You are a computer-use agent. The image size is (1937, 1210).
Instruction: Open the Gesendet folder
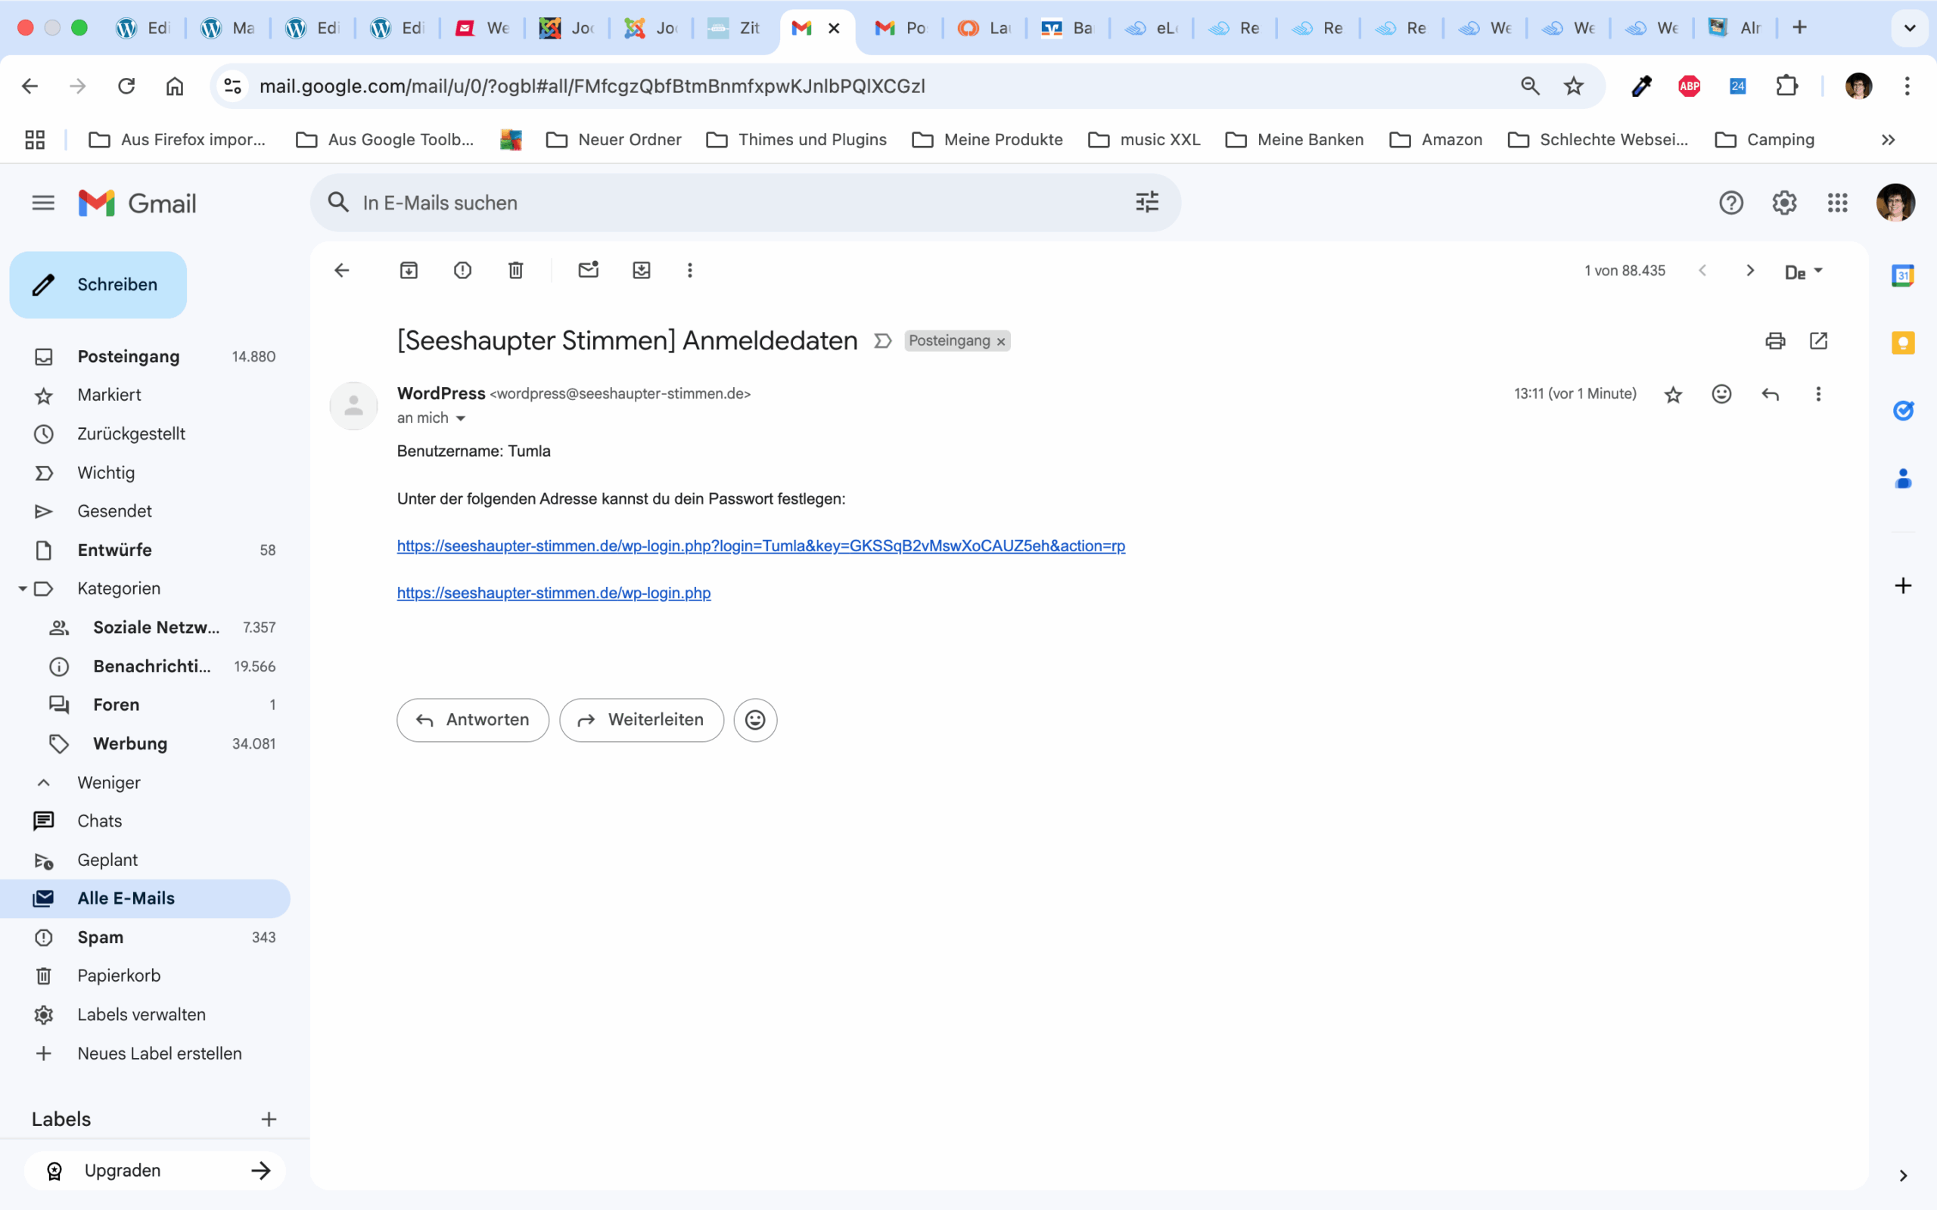point(145,511)
